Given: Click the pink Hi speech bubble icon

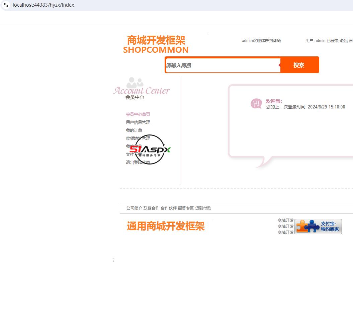Looking at the screenshot, I should tap(256, 103).
